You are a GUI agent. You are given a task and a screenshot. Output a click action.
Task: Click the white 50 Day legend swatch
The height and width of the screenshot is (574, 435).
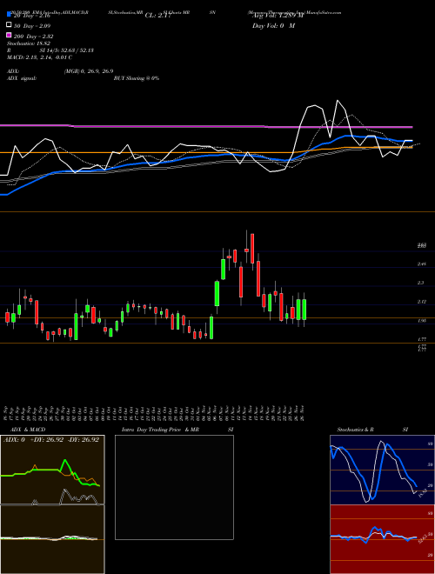[x=9, y=25]
